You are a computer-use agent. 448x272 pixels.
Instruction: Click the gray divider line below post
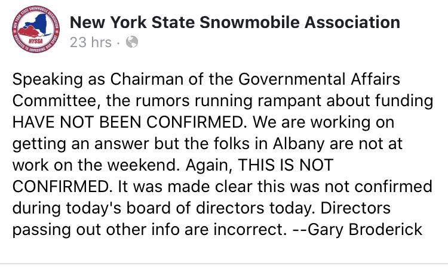coord(224,264)
